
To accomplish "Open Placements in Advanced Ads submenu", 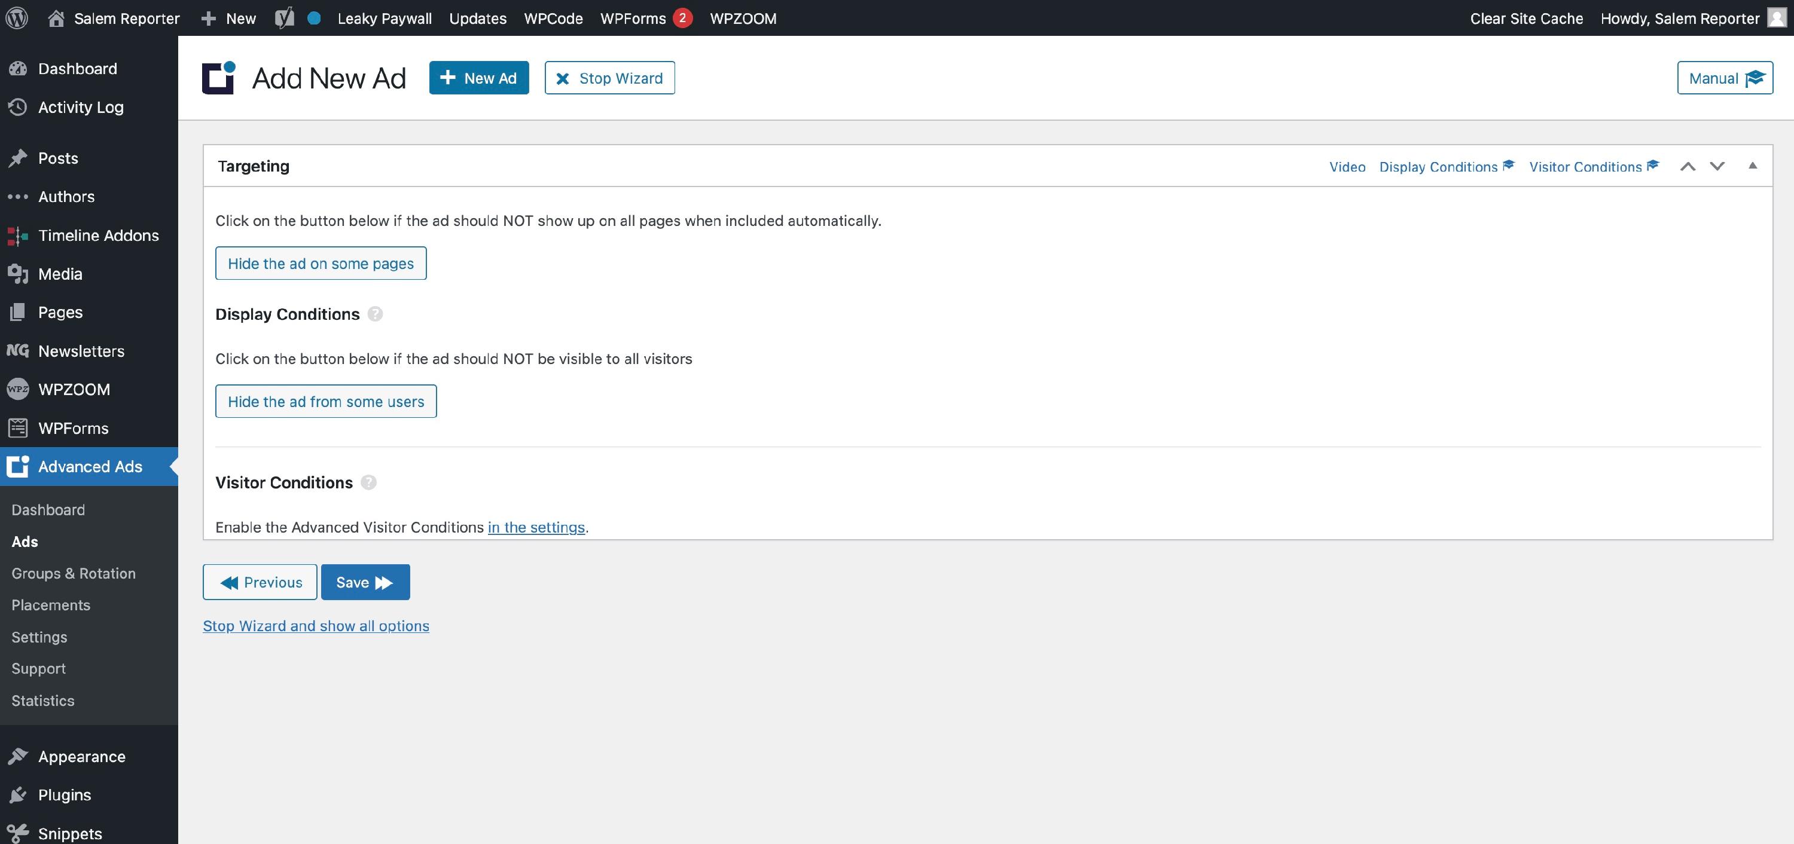I will (51, 605).
